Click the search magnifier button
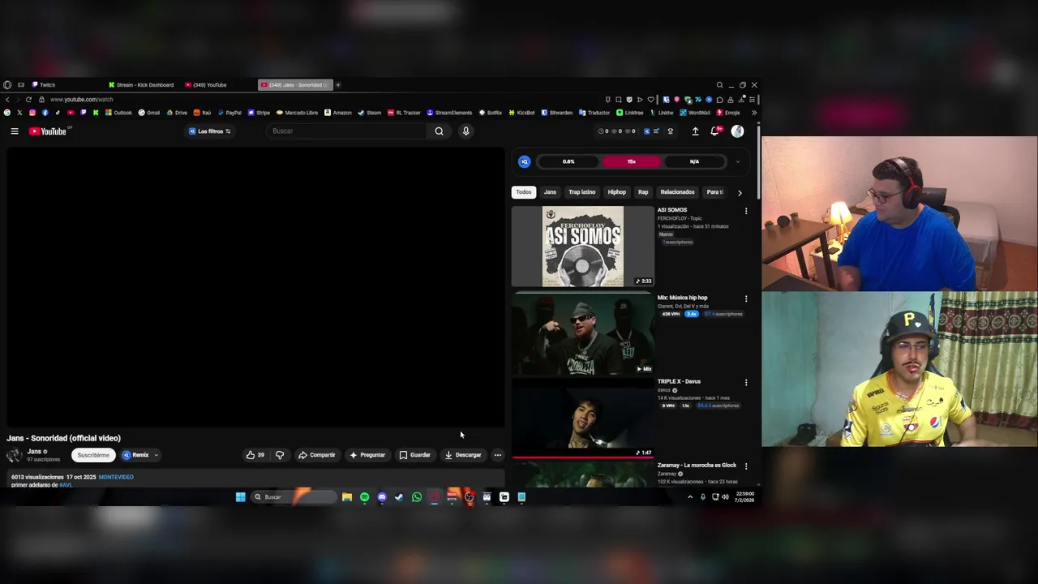This screenshot has width=1038, height=584. [x=439, y=131]
